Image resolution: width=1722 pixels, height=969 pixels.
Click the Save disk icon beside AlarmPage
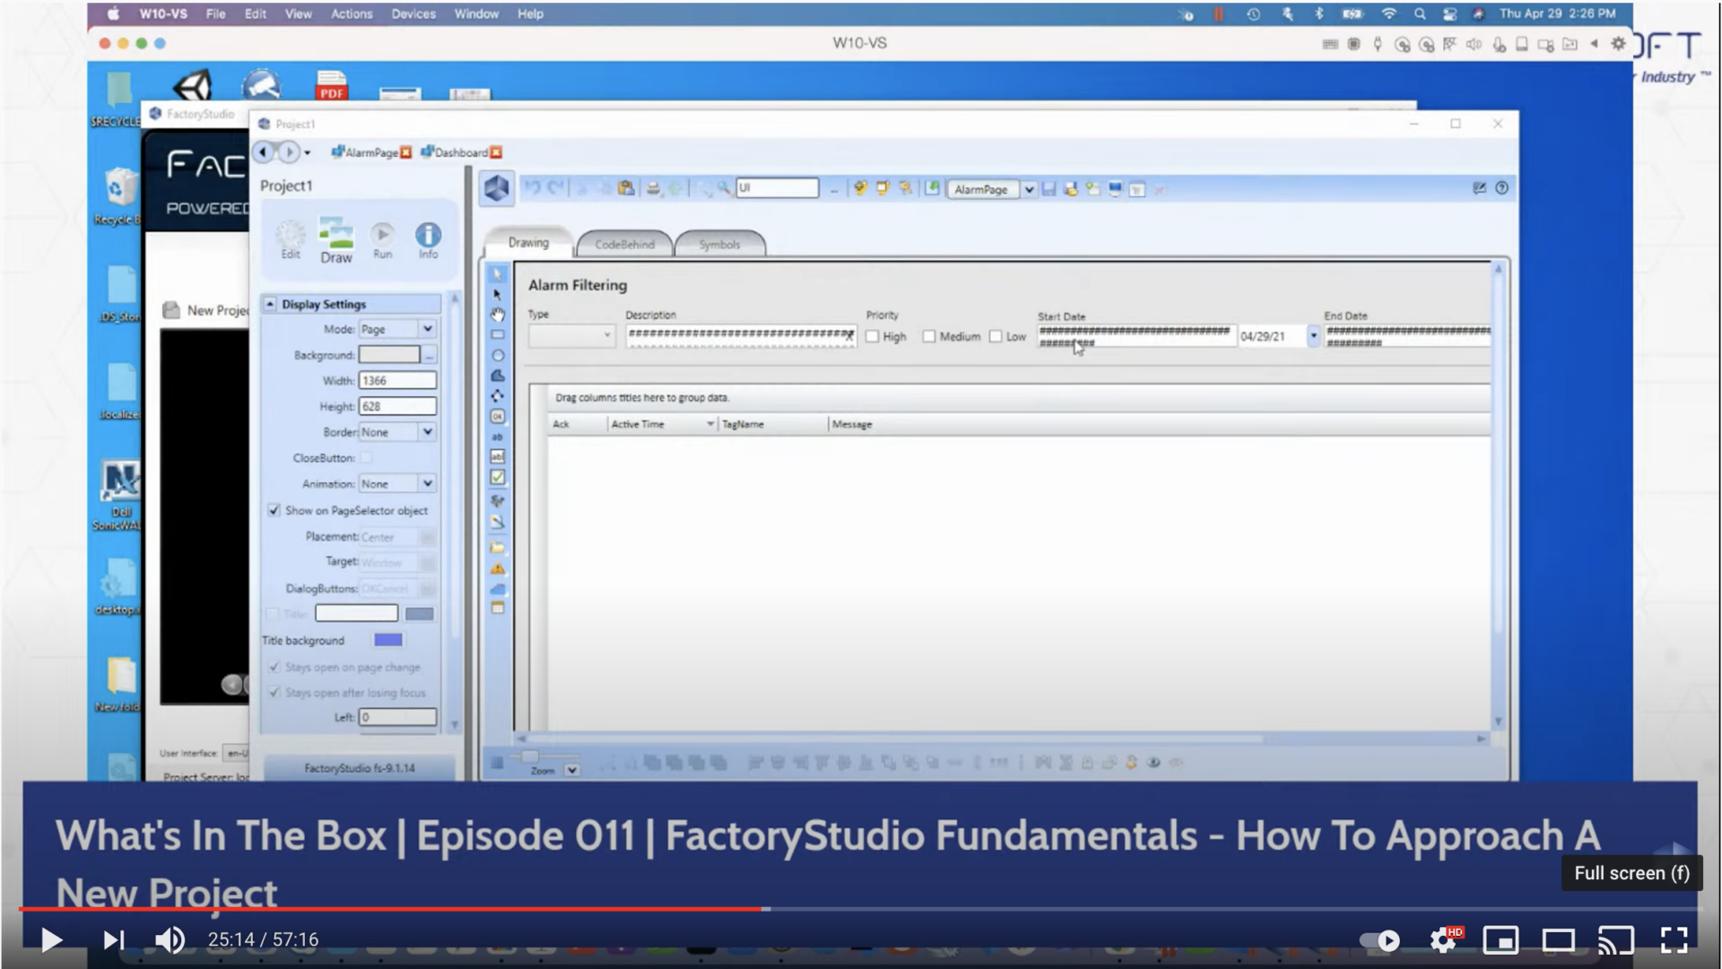(1049, 189)
